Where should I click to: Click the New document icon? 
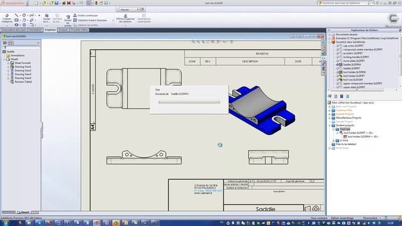point(36,3)
